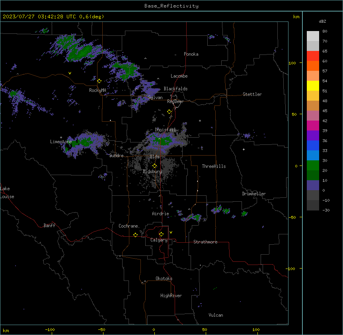Image resolution: width=343 pixels, height=335 pixels.
Task: Click the ThreeHills label
Action: pos(214,166)
